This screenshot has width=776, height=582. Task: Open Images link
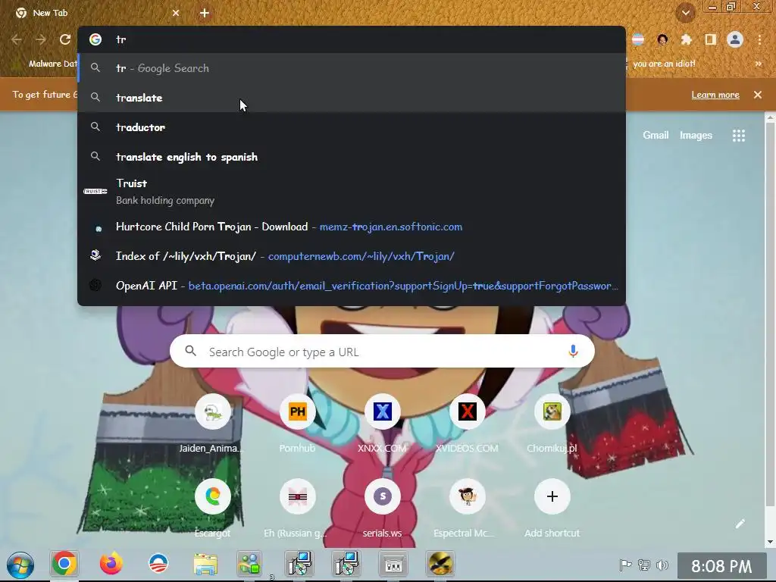(x=696, y=135)
